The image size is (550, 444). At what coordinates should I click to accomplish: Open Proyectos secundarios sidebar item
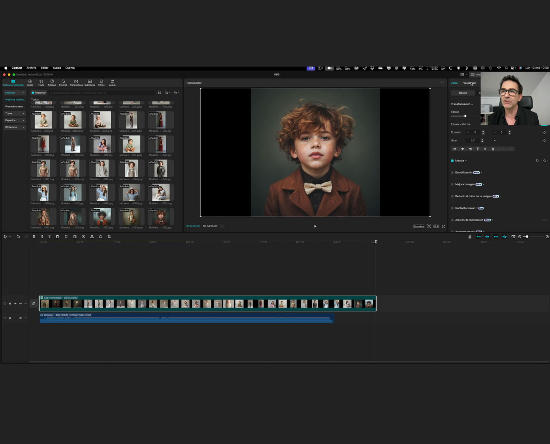pos(15,107)
